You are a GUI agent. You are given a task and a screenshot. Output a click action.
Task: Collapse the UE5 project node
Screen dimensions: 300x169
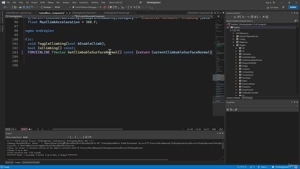(231, 30)
